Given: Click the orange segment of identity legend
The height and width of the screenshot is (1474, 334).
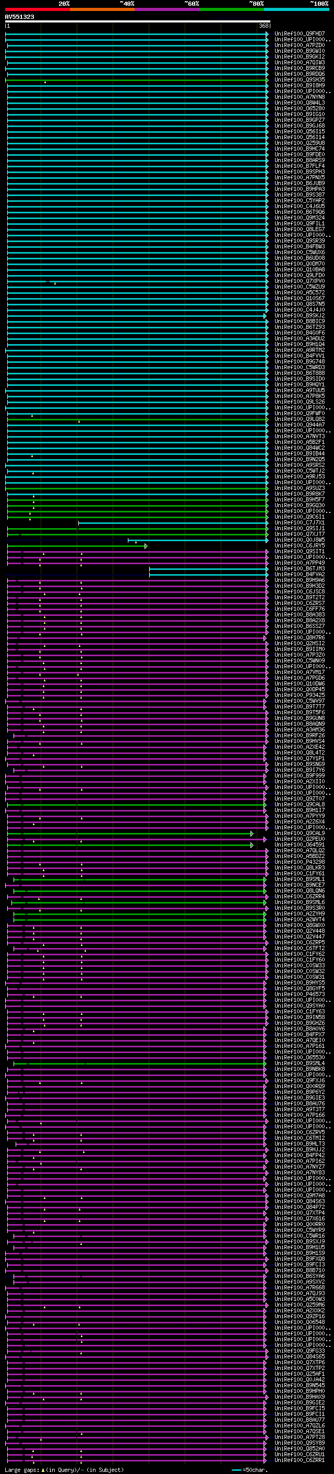Looking at the screenshot, I should (102, 9).
